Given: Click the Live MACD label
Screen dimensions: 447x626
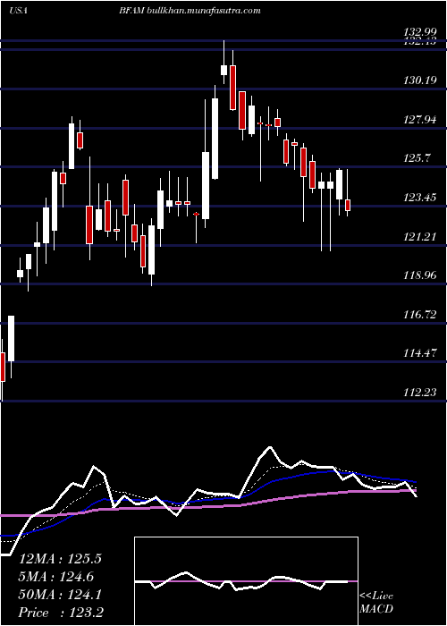Looking at the screenshot, I should (x=376, y=603).
